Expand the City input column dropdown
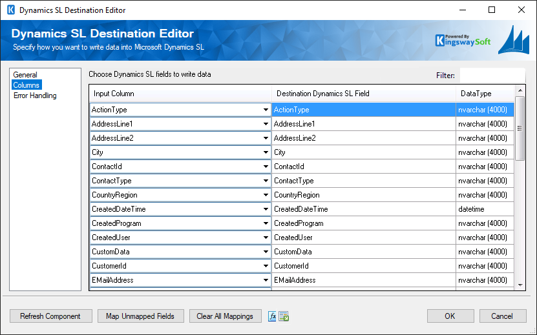537x335 pixels. (x=266, y=152)
